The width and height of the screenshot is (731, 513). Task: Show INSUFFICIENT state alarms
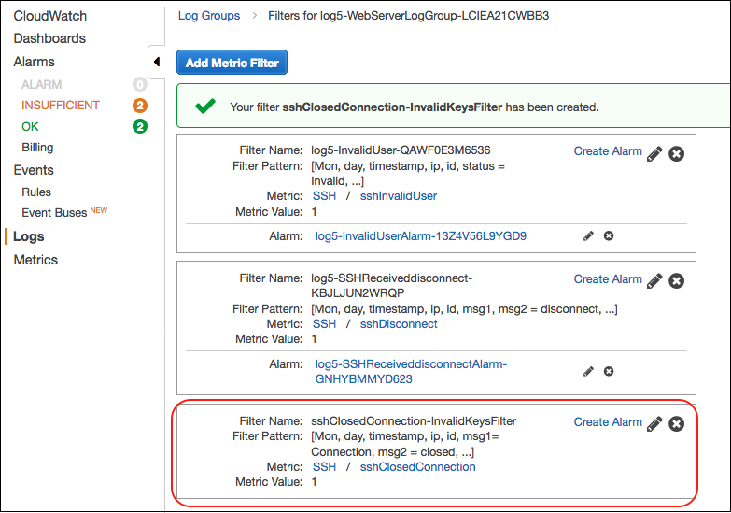61,106
